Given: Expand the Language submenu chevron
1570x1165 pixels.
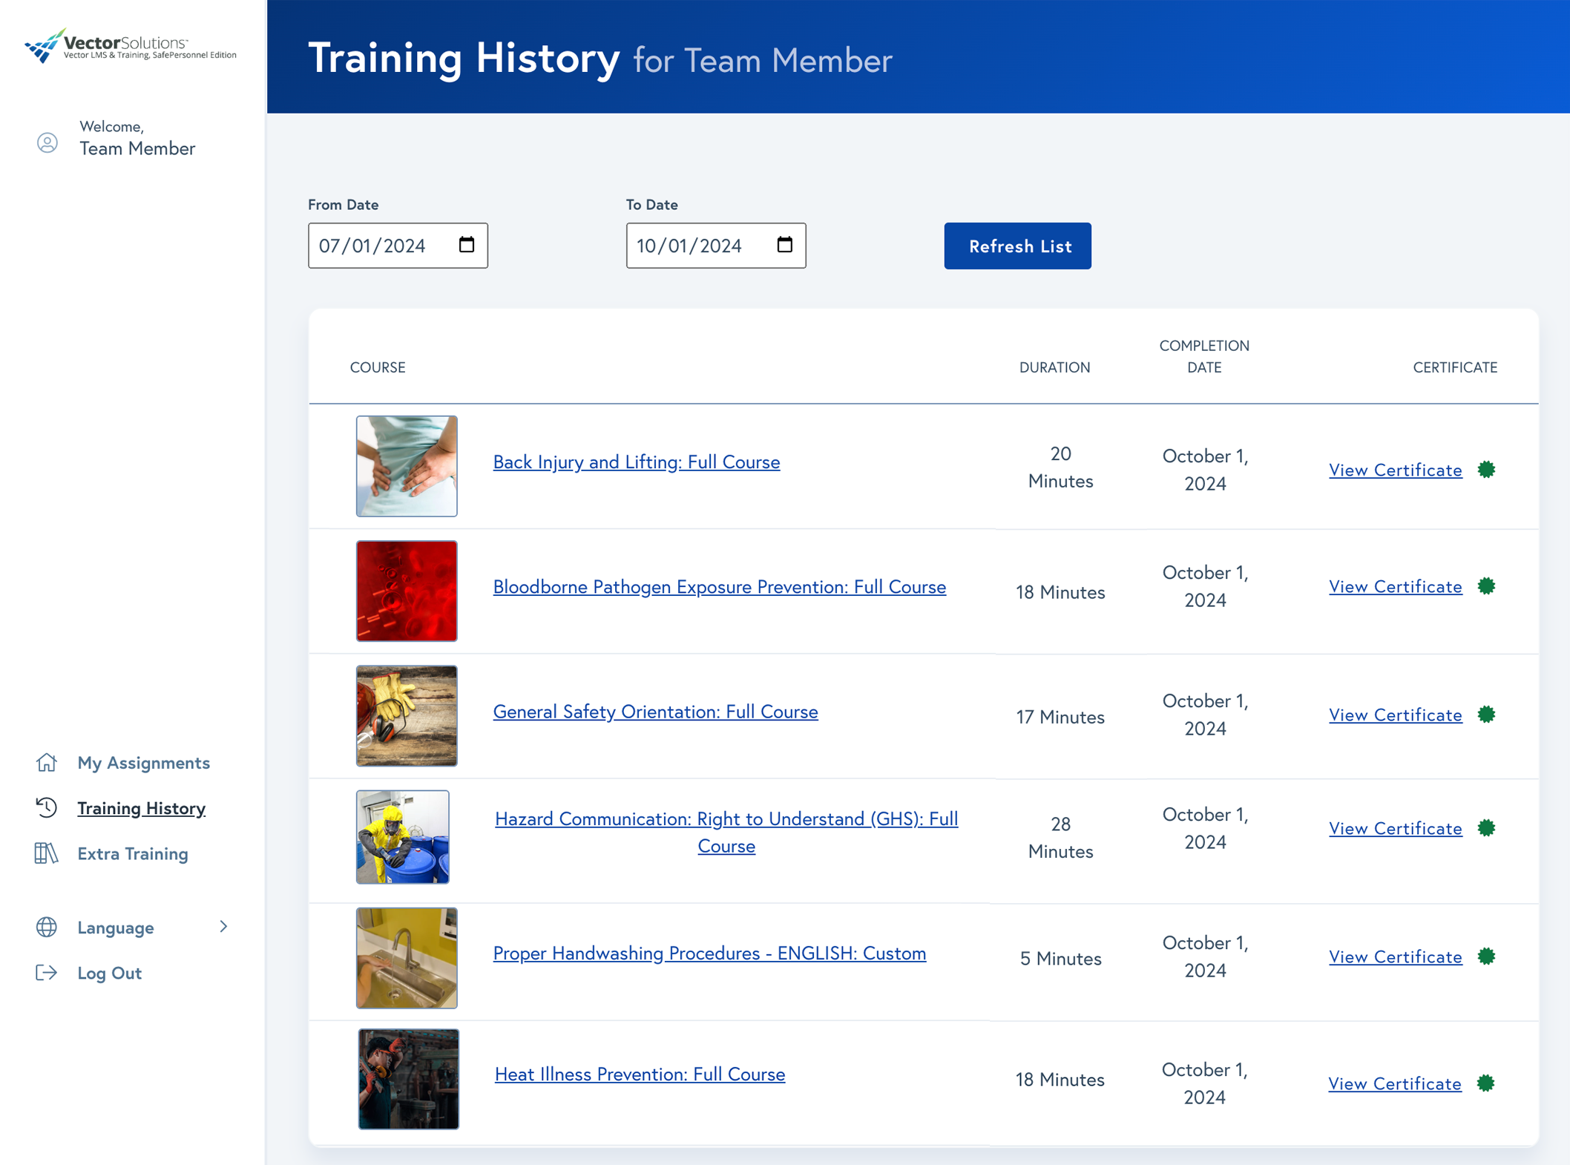Looking at the screenshot, I should [x=223, y=927].
